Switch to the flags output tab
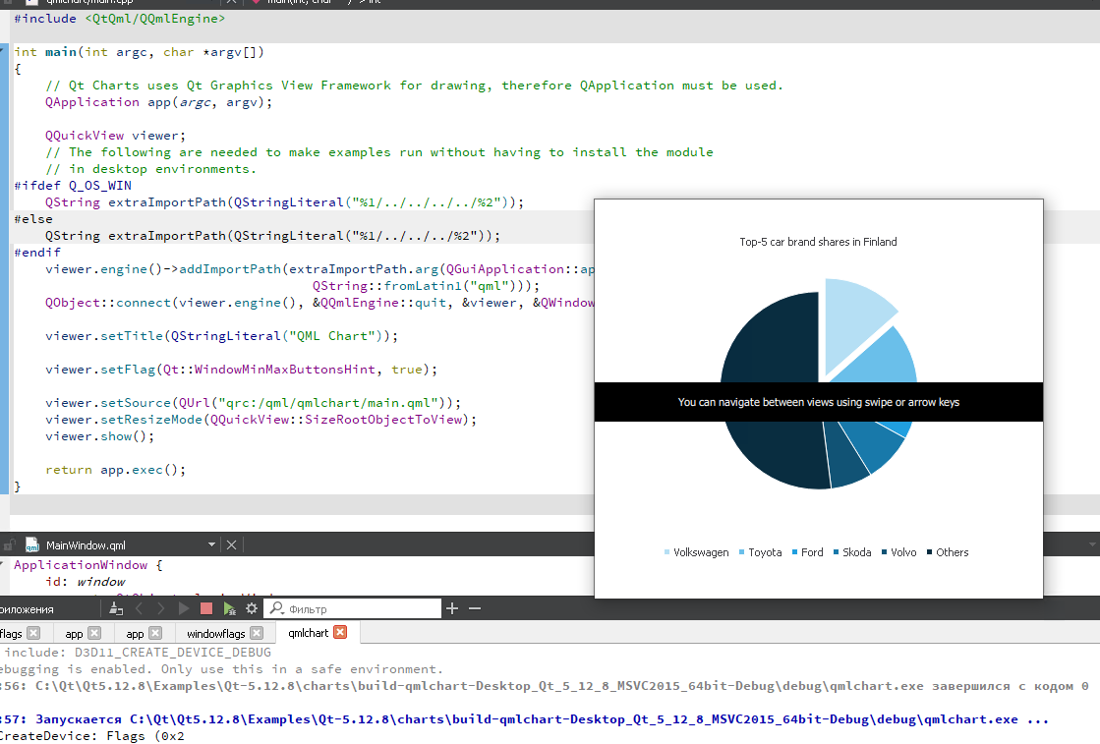This screenshot has height=744, width=1100. [x=11, y=633]
